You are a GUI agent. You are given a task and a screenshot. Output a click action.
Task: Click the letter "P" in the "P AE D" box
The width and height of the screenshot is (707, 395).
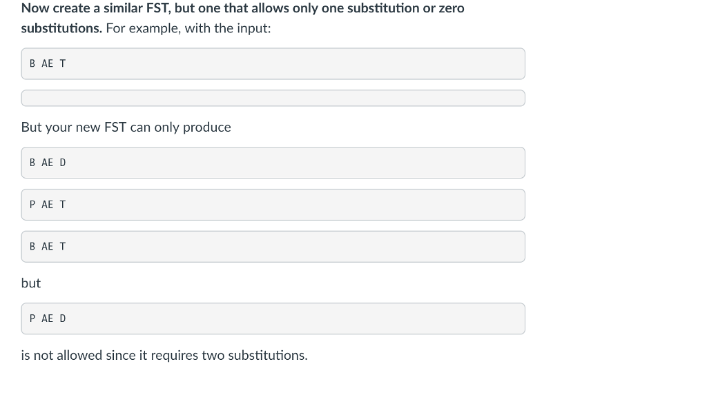[x=32, y=318]
